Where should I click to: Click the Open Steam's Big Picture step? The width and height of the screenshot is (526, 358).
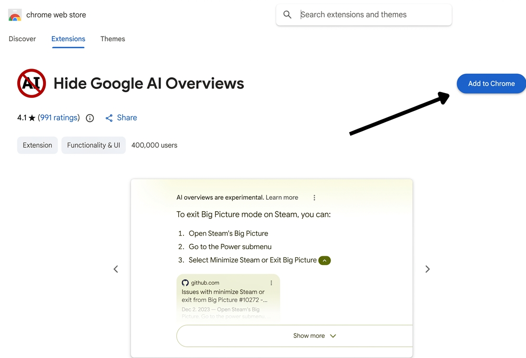pyautogui.click(x=228, y=233)
